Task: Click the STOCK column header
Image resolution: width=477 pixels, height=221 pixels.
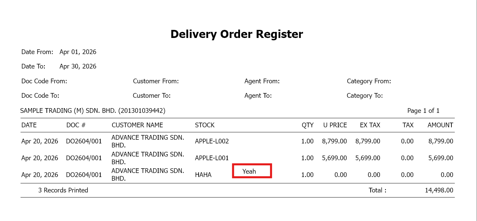Action: [x=205, y=125]
